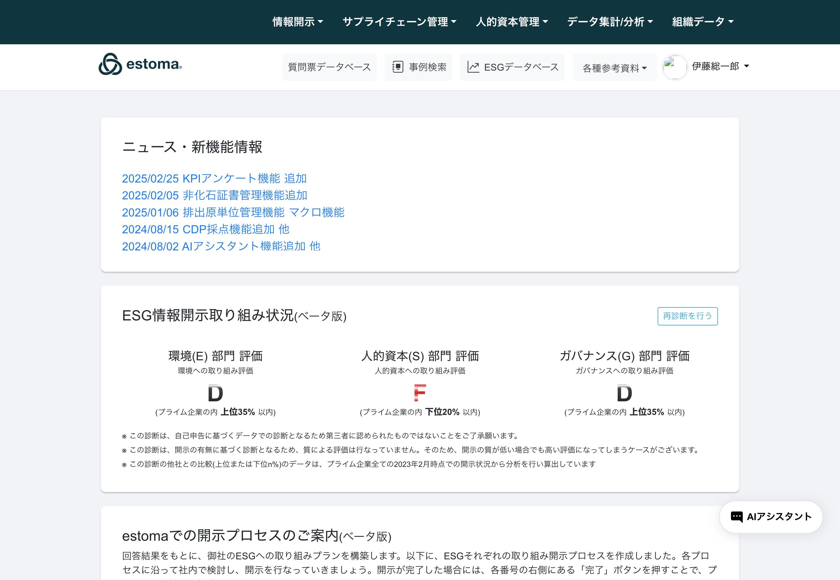Viewport: 840px width, 580px height.
Task: Open the KPIアンケート機能 追加 news link
Action: click(214, 178)
